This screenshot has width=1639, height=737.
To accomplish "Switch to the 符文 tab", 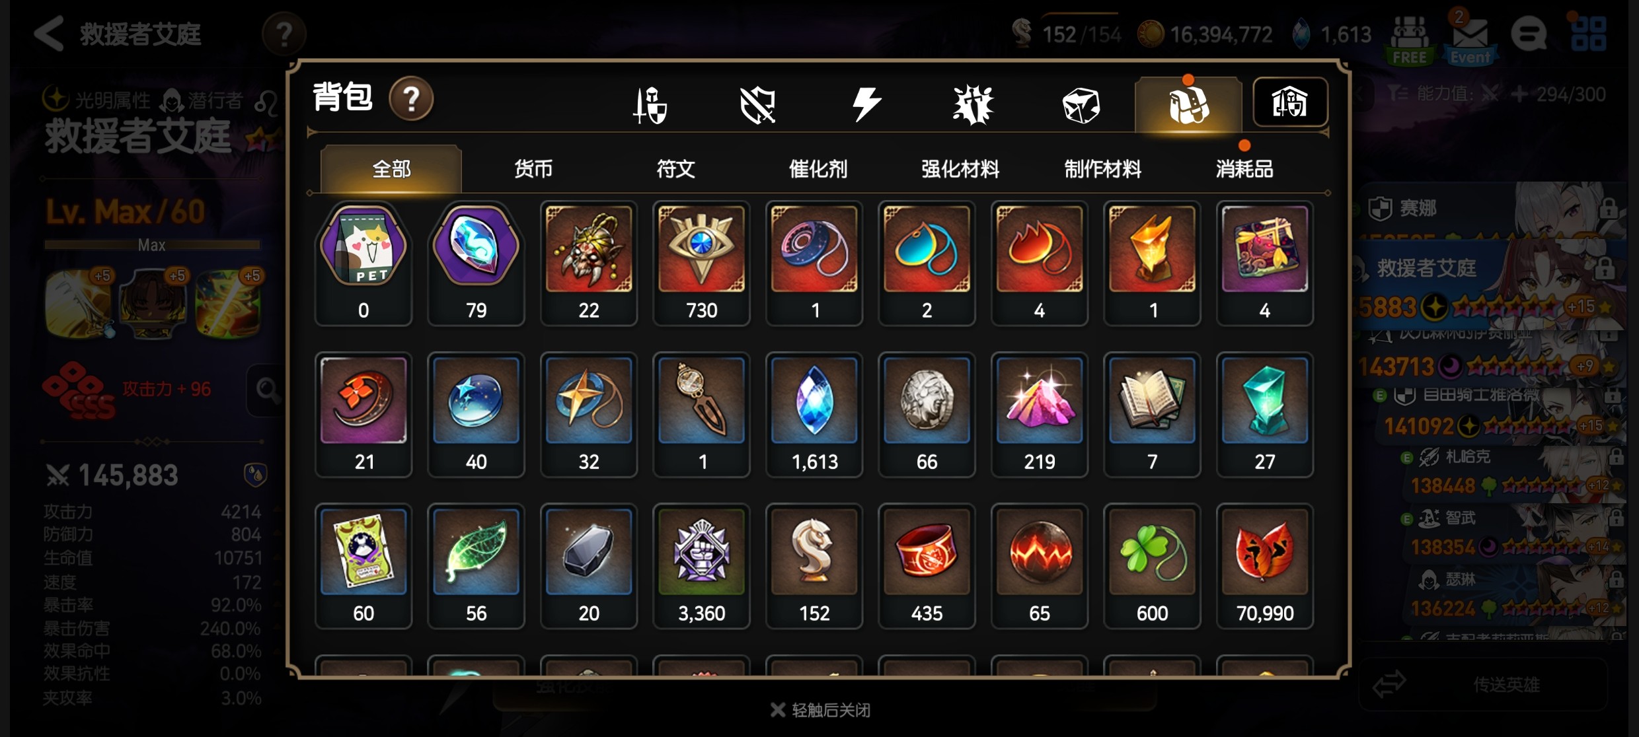I will tap(675, 169).
